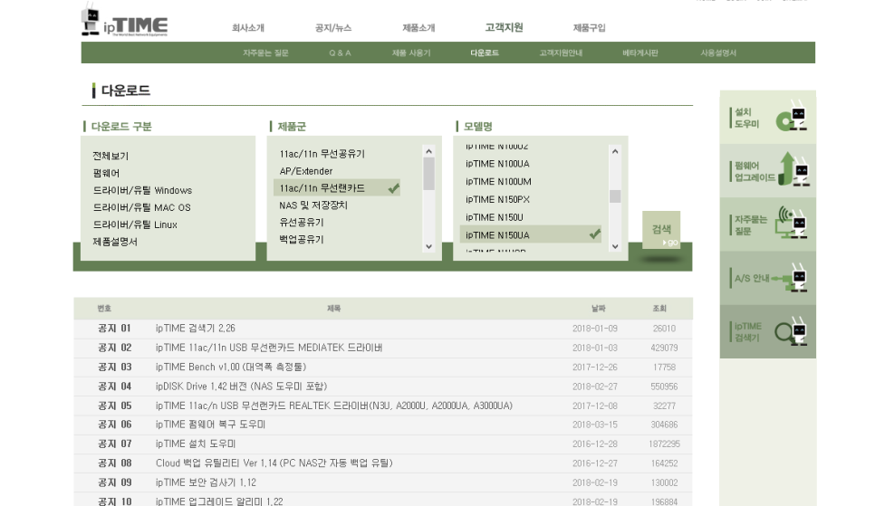Open the 자주묻는 질문 sidebar icon
Viewport: 875px width, 506px height.
pos(768,224)
